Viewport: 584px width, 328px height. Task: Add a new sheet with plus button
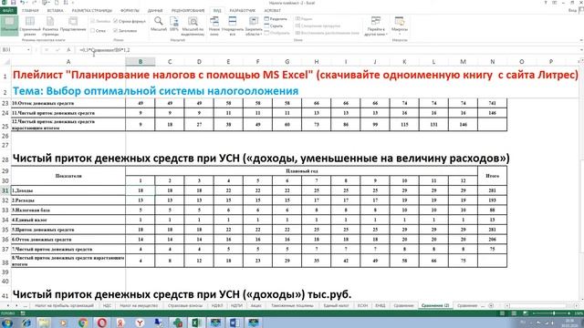coord(491,306)
